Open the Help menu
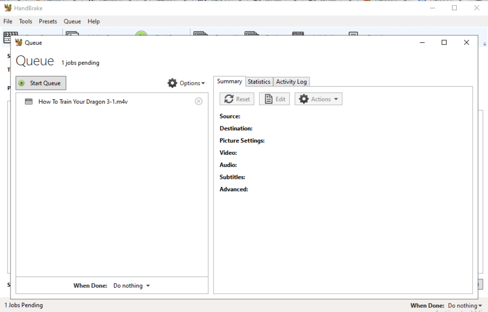 [x=93, y=22]
